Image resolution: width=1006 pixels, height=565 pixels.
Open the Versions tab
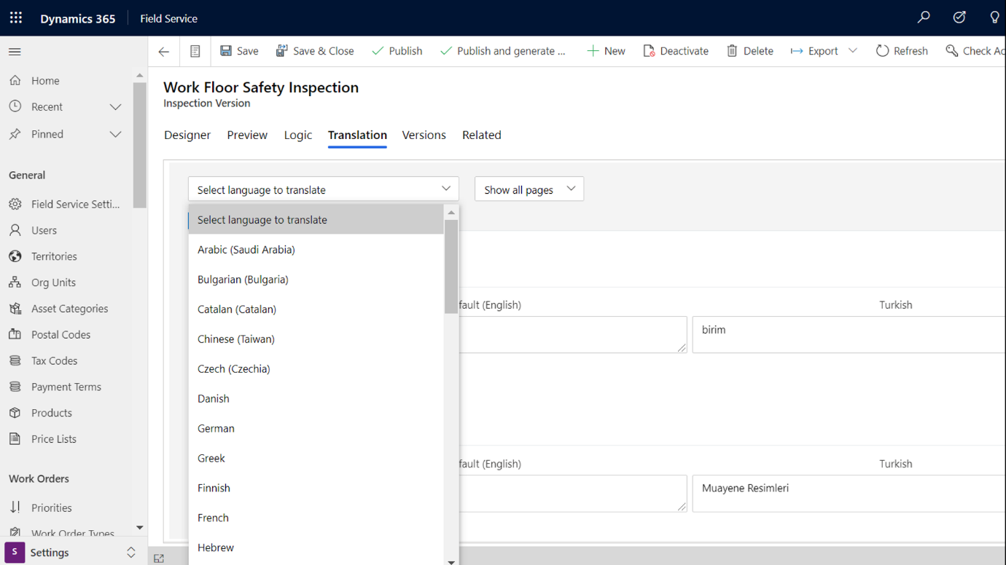(424, 135)
